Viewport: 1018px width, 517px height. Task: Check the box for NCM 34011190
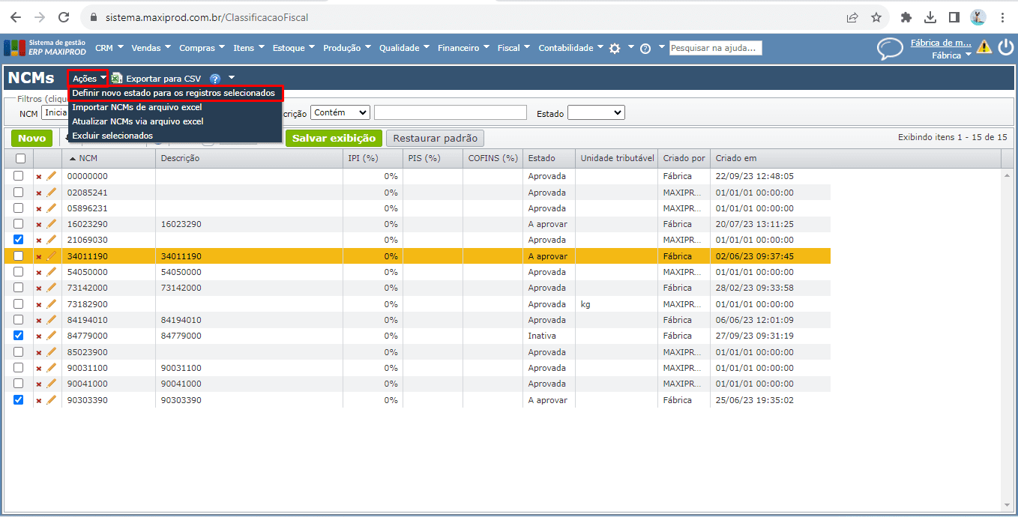click(19, 256)
